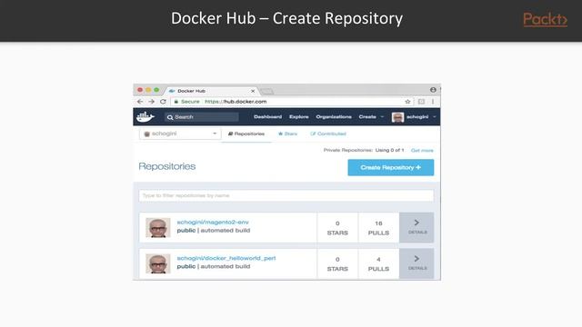Open Explore in the navbar
Viewport: 582px width, 327px height.
tap(299, 117)
